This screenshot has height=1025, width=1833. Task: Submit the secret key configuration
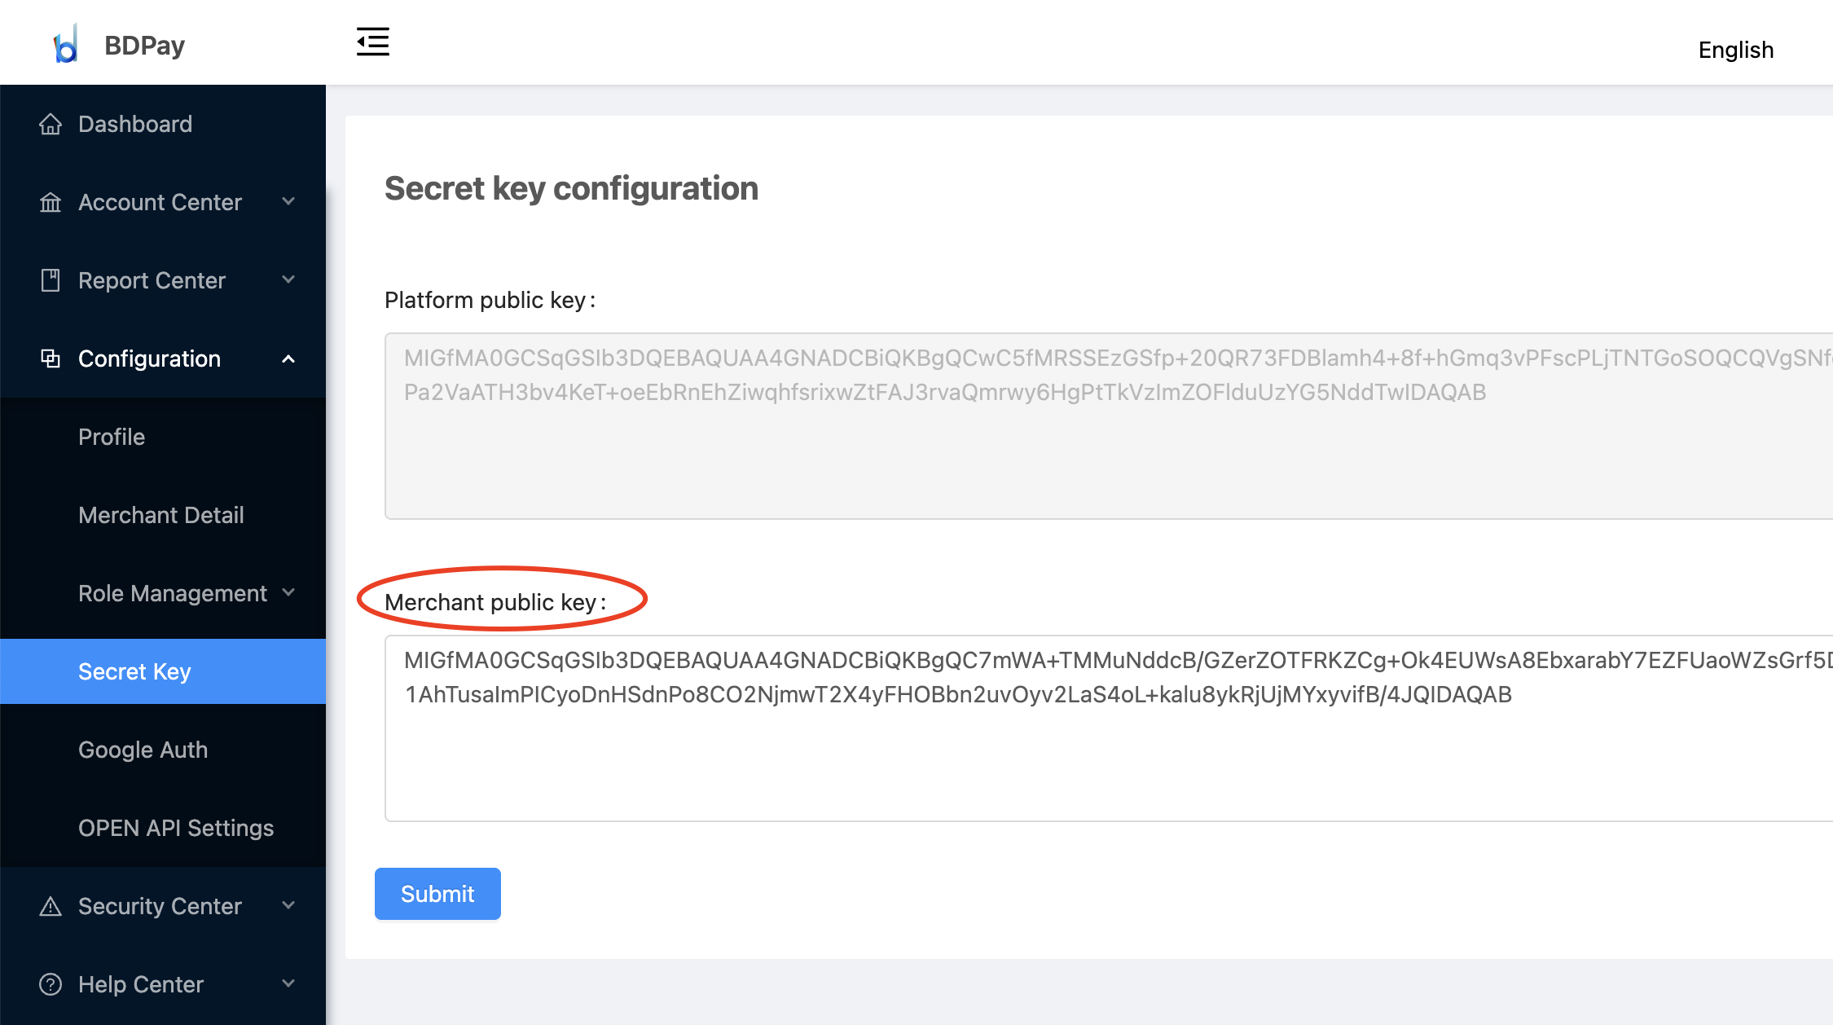[x=437, y=894]
